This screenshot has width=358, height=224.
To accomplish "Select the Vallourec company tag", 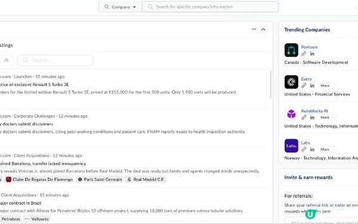I will (x=37, y=219).
